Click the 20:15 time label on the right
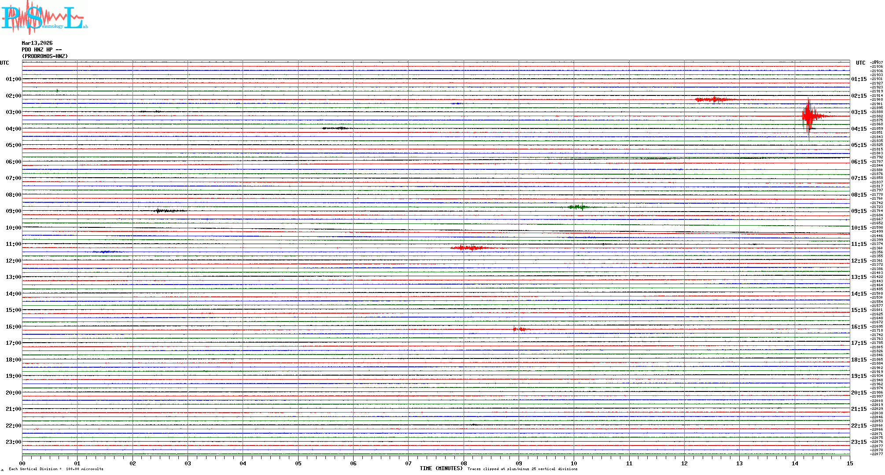885x475 pixels. pyautogui.click(x=859, y=393)
